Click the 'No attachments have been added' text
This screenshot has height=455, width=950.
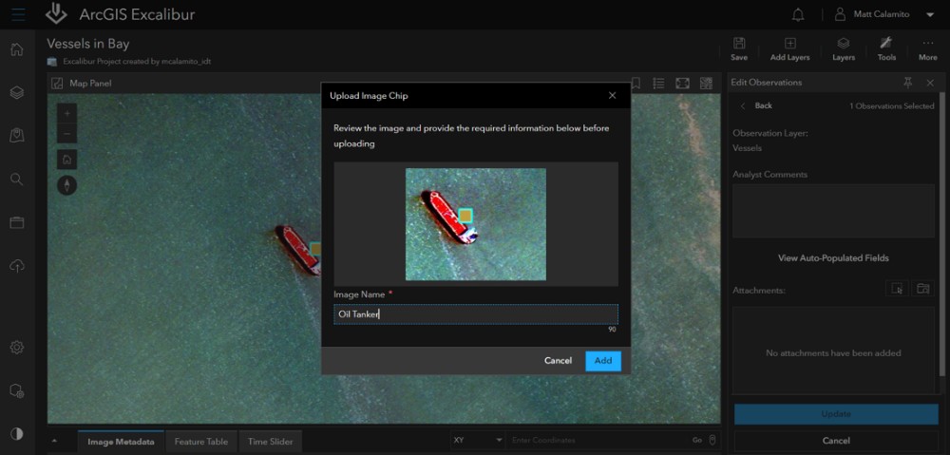tap(833, 352)
